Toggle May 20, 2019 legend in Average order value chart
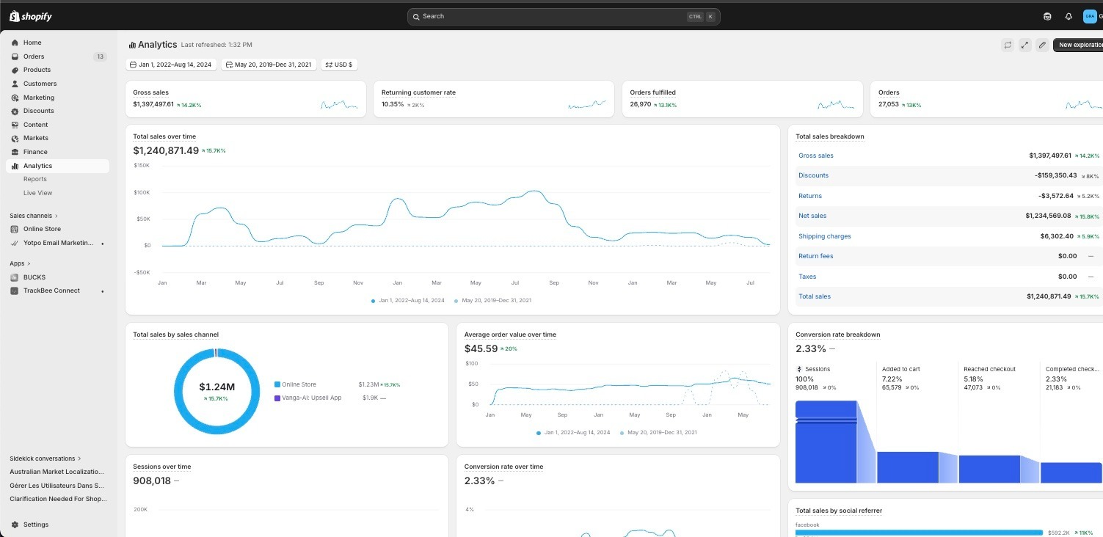 (x=658, y=433)
